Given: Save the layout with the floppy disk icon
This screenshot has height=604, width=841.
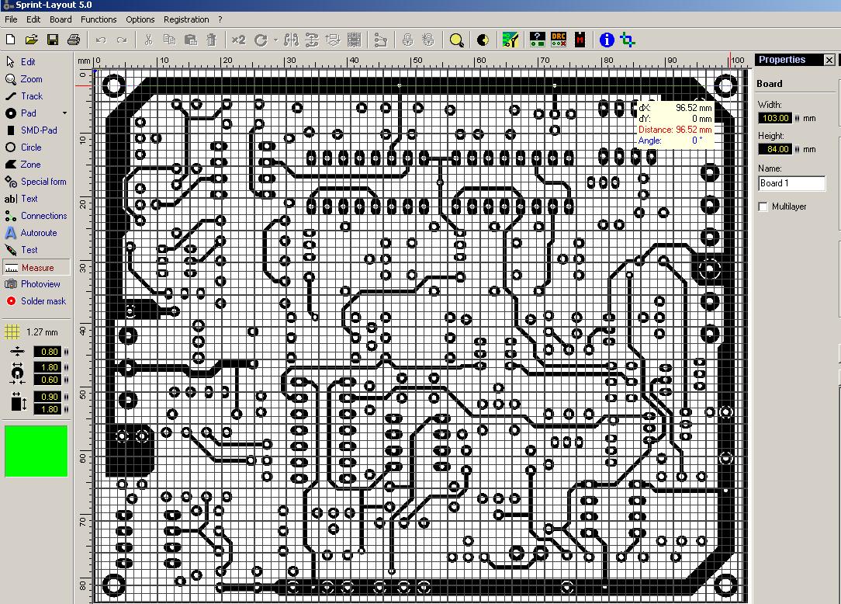Looking at the screenshot, I should tap(53, 40).
